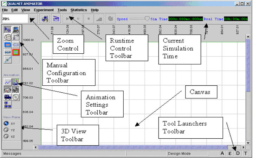
Task: Click the 635.04 value on vertical ruler
Action: [x=28, y=112]
